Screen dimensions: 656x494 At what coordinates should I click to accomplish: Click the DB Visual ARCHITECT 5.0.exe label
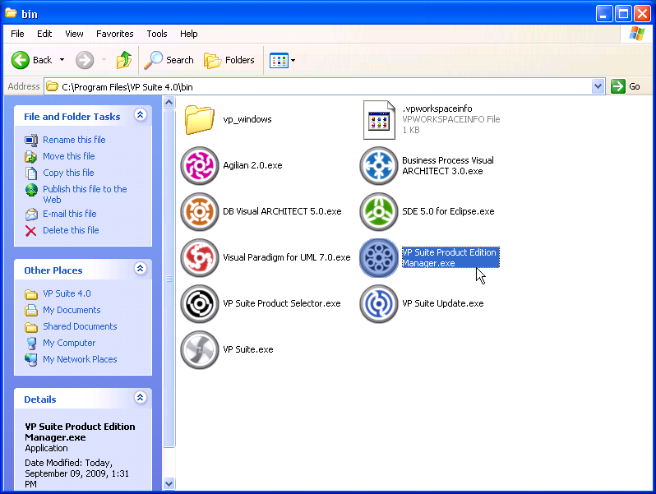(x=283, y=211)
